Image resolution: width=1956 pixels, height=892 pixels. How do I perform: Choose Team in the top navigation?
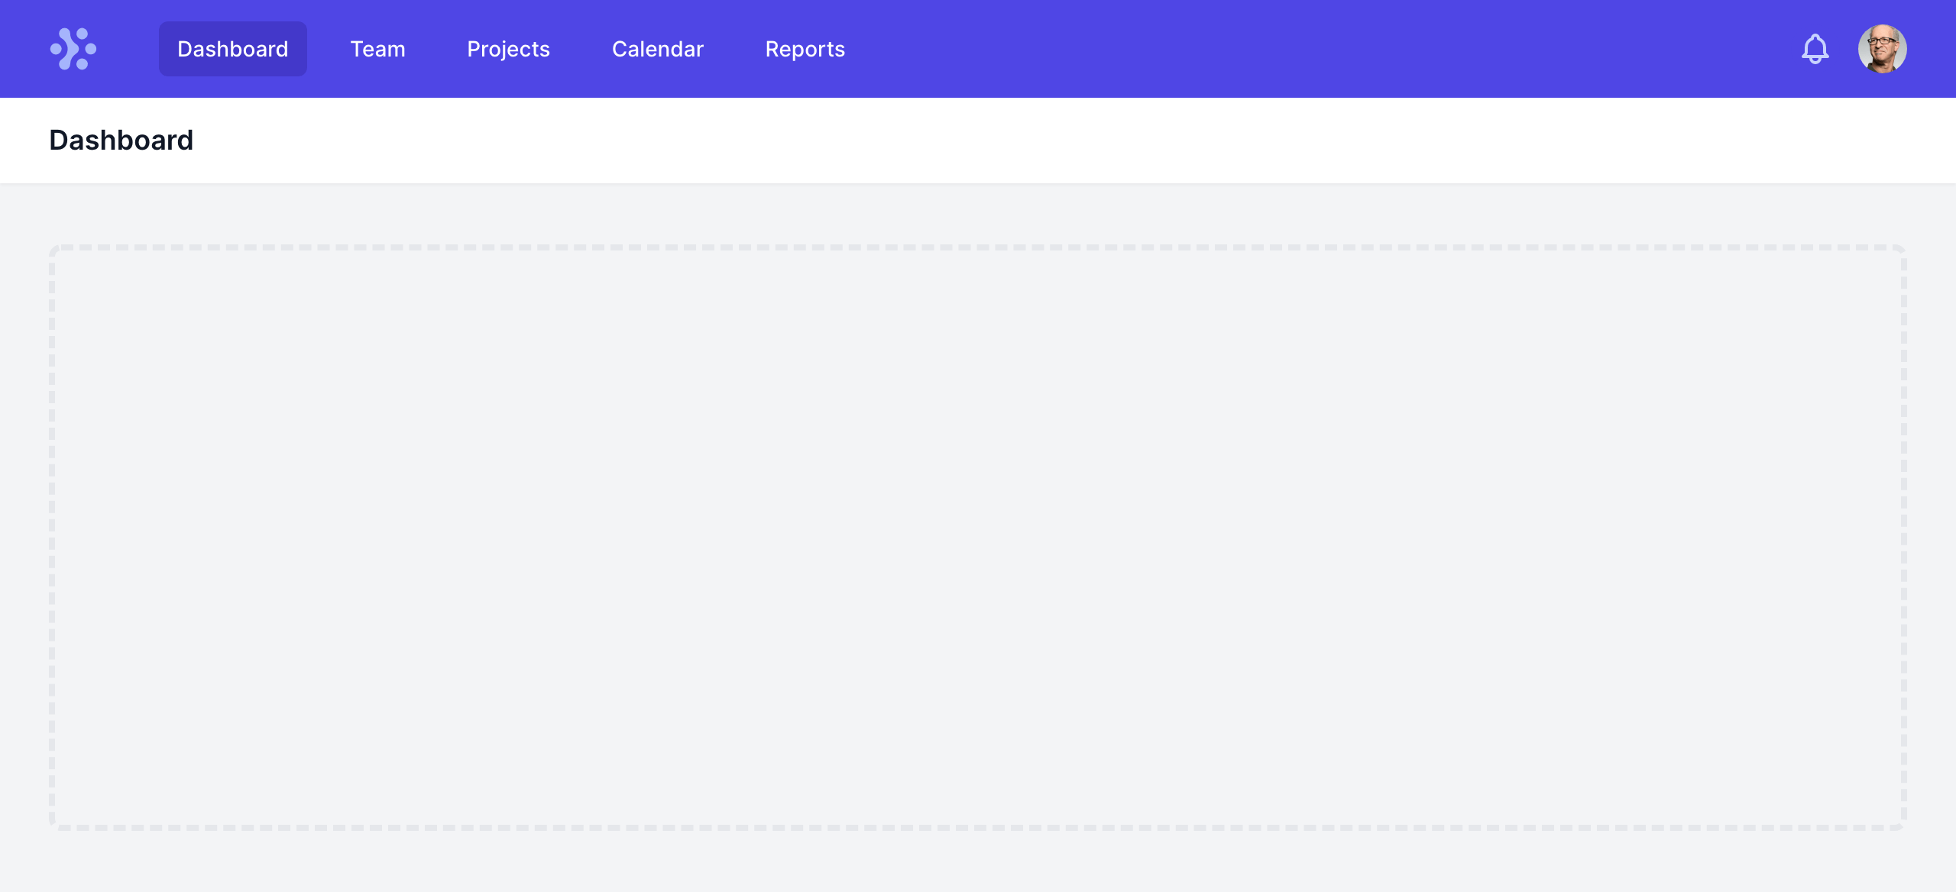(x=377, y=49)
